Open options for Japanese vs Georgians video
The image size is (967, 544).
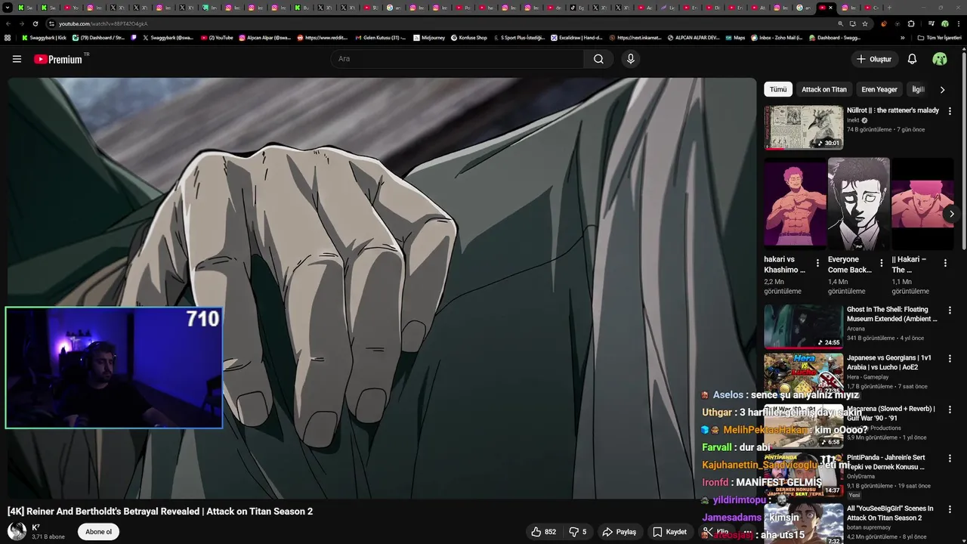tap(950, 358)
